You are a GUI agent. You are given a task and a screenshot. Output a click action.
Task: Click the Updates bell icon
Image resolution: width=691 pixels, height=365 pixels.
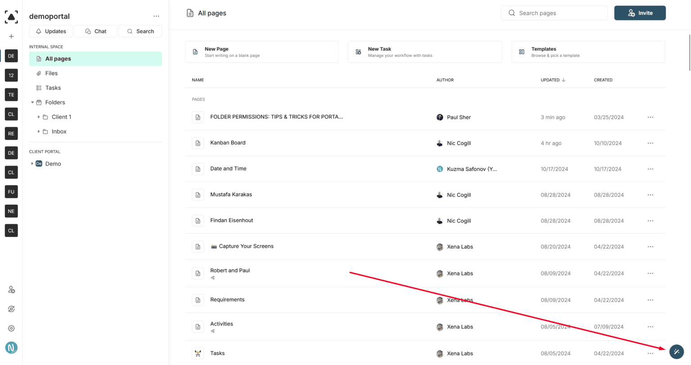point(40,31)
